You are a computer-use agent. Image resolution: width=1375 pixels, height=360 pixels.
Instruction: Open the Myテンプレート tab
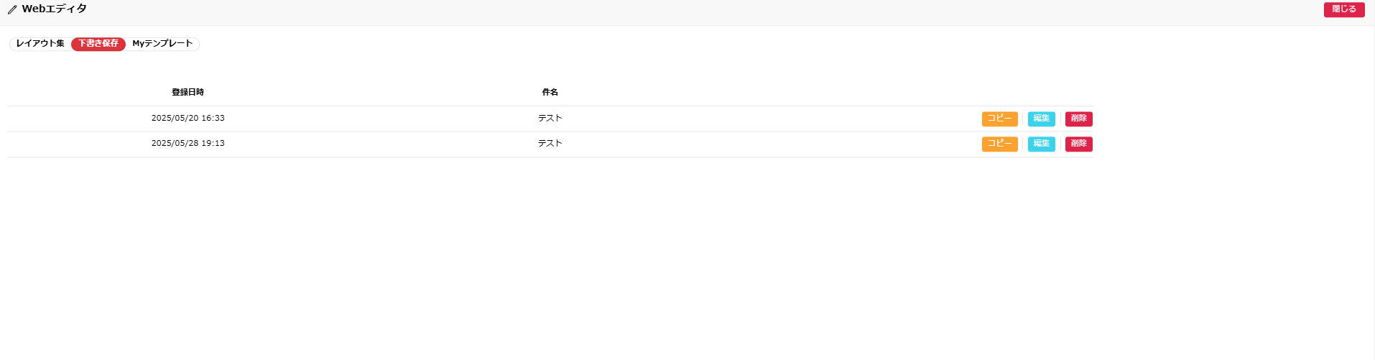pos(162,44)
